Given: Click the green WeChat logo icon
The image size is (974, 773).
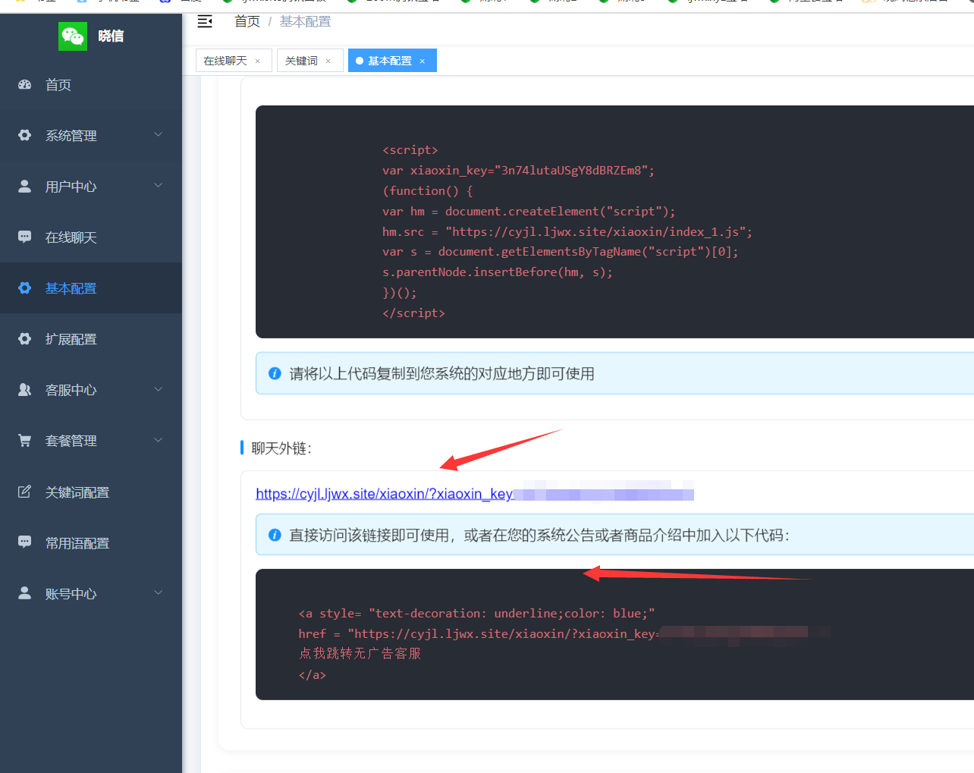Looking at the screenshot, I should (73, 36).
